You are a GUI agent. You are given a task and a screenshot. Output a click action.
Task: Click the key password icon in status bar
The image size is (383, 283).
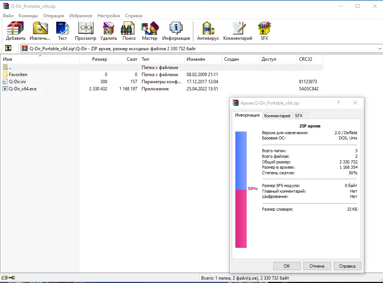click(12, 278)
